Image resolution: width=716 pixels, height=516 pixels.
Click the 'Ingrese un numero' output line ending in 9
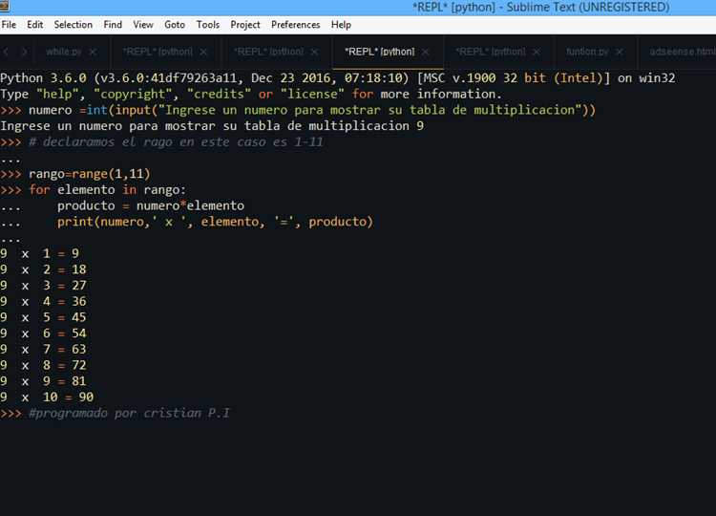212,126
